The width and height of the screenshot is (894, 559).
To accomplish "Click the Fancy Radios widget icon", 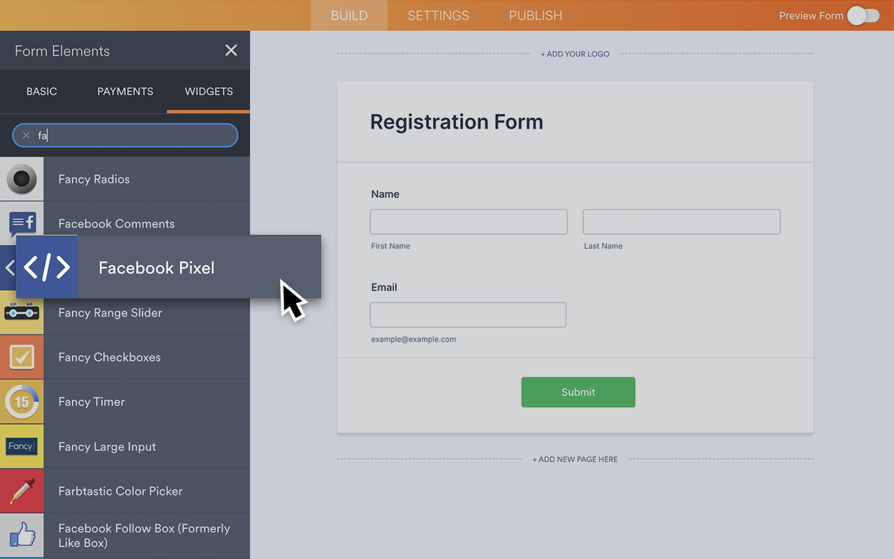I will [22, 179].
